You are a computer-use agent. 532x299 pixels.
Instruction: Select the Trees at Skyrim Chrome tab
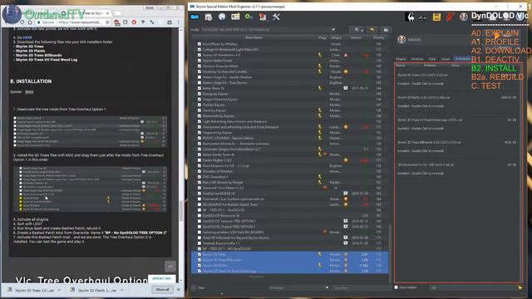coord(86,13)
